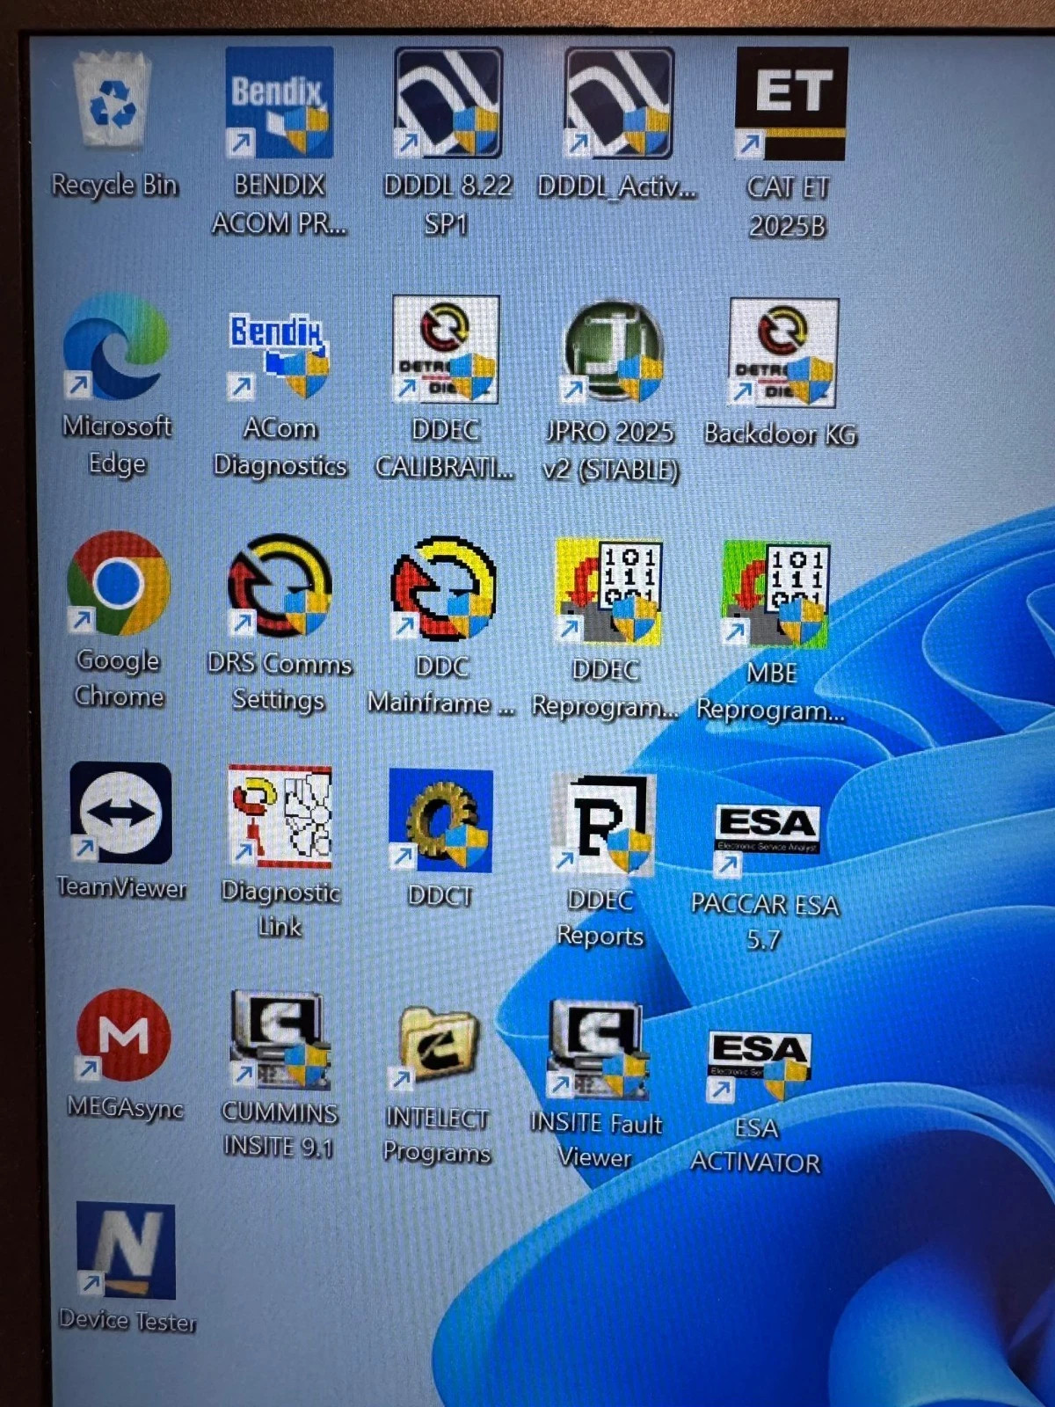Screen dimensions: 1055x1407
Task: Open DDC Mainframe shortcut icon
Action: pyautogui.click(x=443, y=588)
